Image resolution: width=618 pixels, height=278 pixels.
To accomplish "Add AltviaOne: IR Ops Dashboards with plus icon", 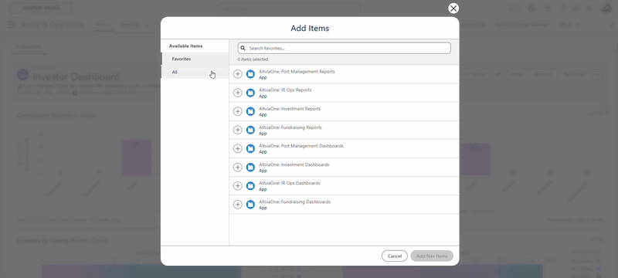I will point(238,186).
